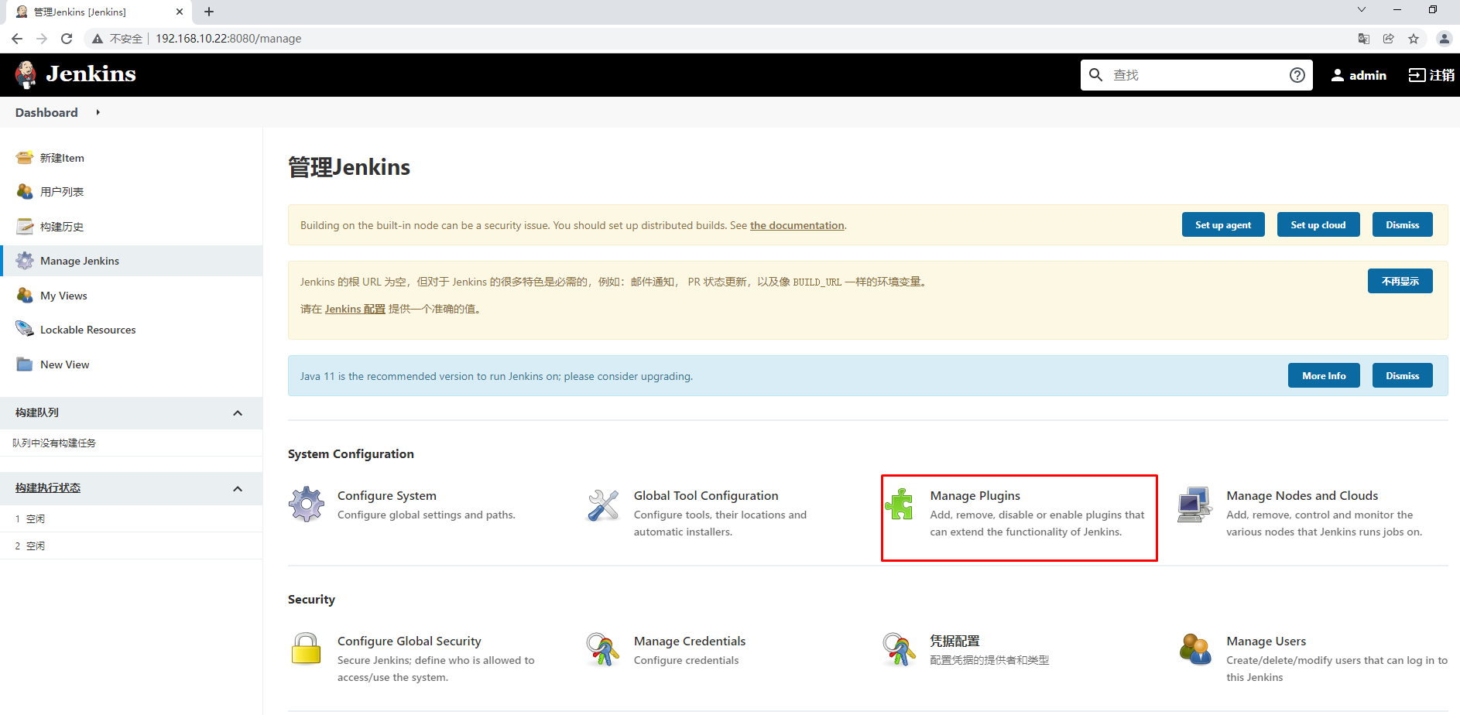1460x715 pixels.
Task: Open the Manage Credentials link
Action: 690,641
